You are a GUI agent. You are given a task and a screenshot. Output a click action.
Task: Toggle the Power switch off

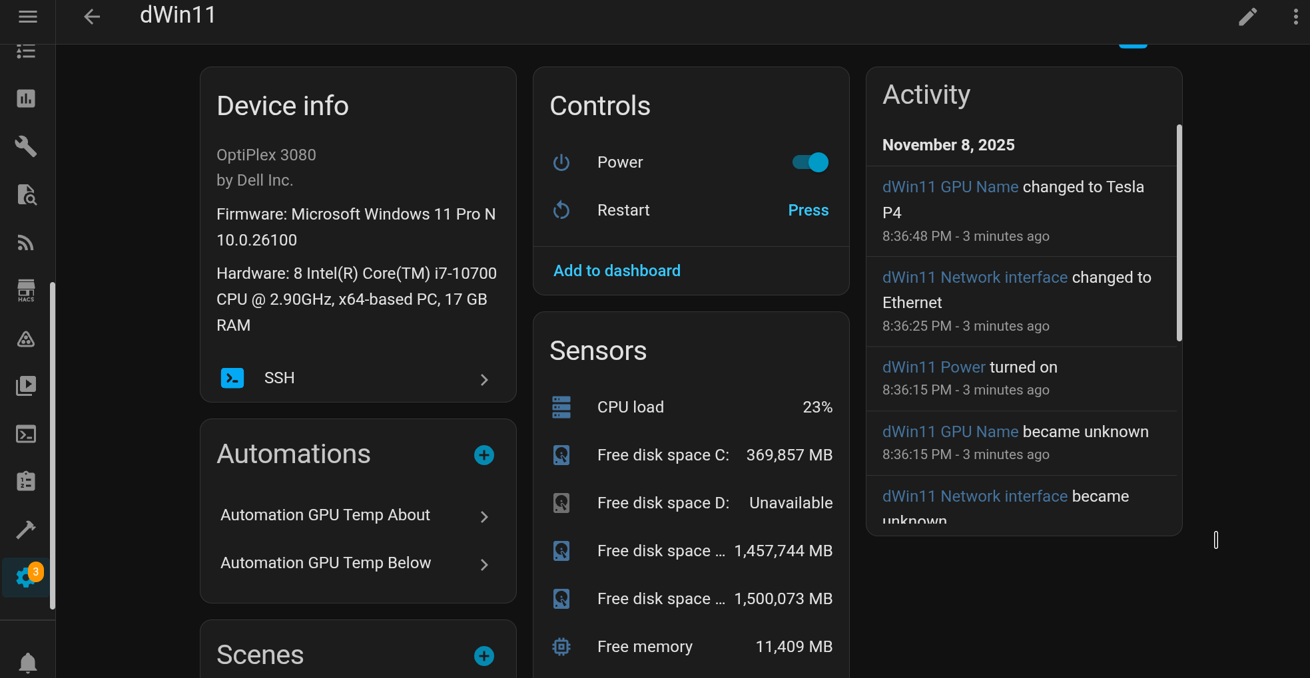click(x=810, y=162)
